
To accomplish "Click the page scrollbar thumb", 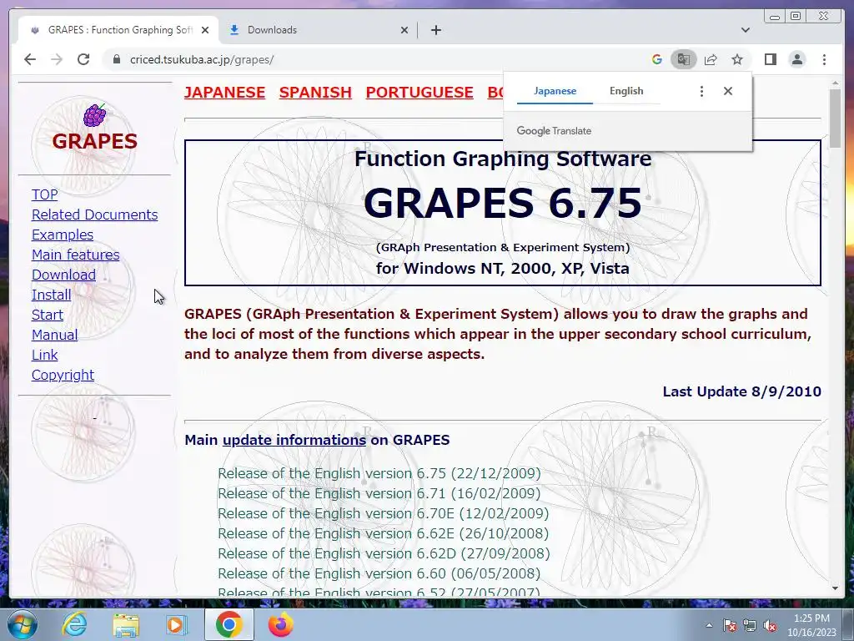I will pyautogui.click(x=835, y=119).
